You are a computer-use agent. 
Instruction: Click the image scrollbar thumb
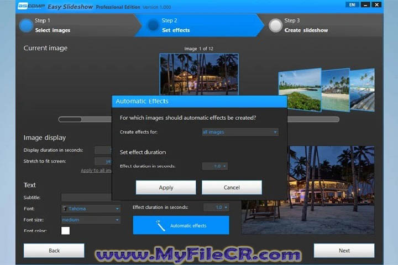coord(70,119)
